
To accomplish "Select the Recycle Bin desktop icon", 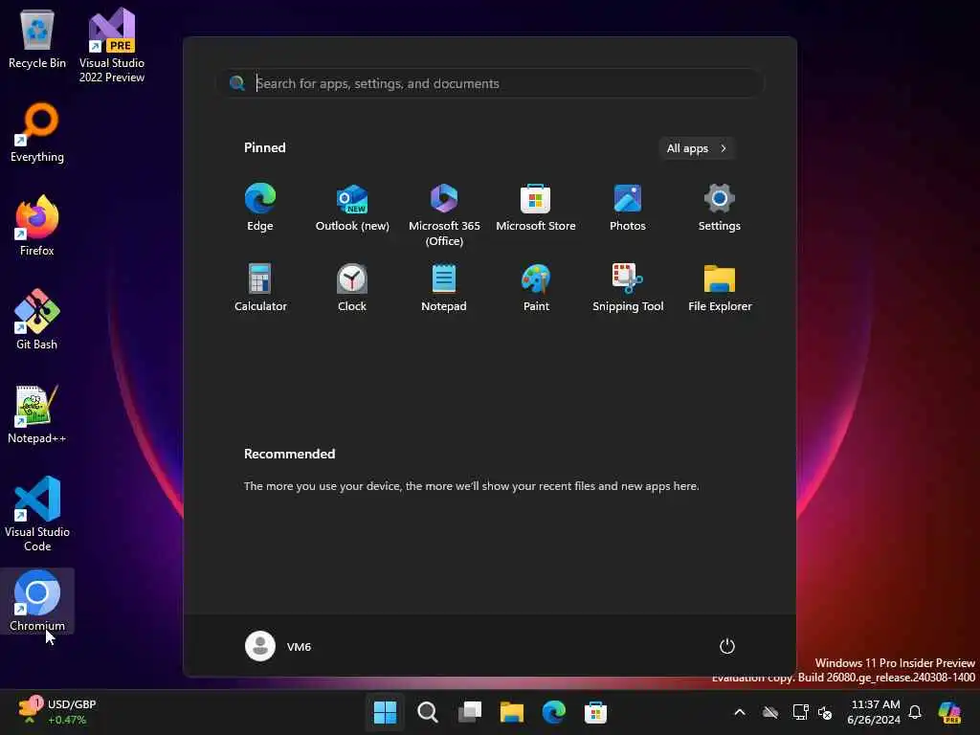I will pyautogui.click(x=37, y=40).
